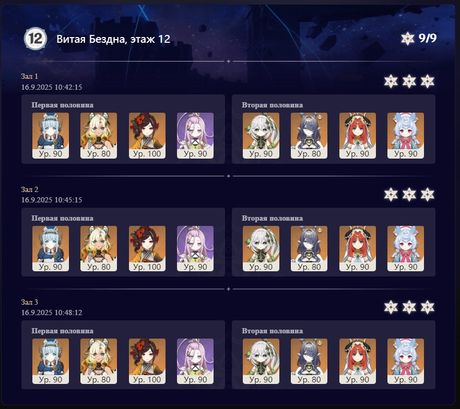
Task: Click the third star of Зал 2
Action: pyautogui.click(x=427, y=194)
